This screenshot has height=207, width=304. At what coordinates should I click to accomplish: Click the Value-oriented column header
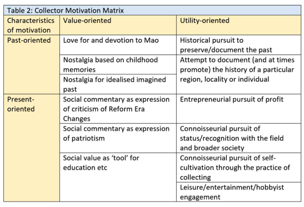click(118, 25)
